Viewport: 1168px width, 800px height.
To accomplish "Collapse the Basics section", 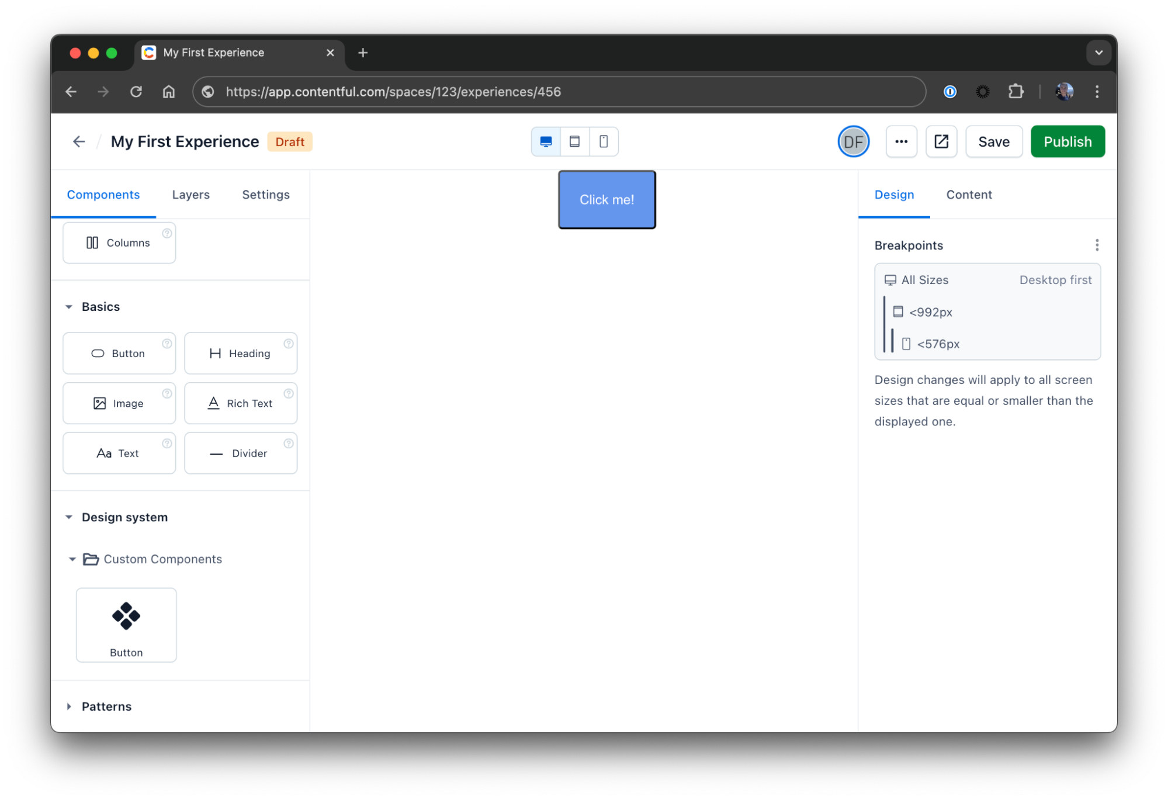I will [x=70, y=306].
